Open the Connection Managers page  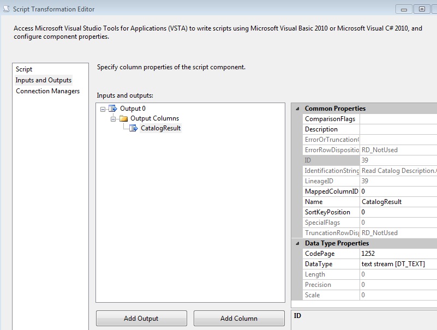47,91
